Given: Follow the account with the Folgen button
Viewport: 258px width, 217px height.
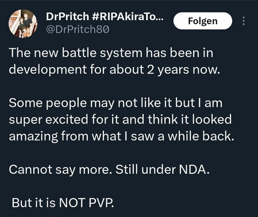Looking at the screenshot, I should [203, 21].
